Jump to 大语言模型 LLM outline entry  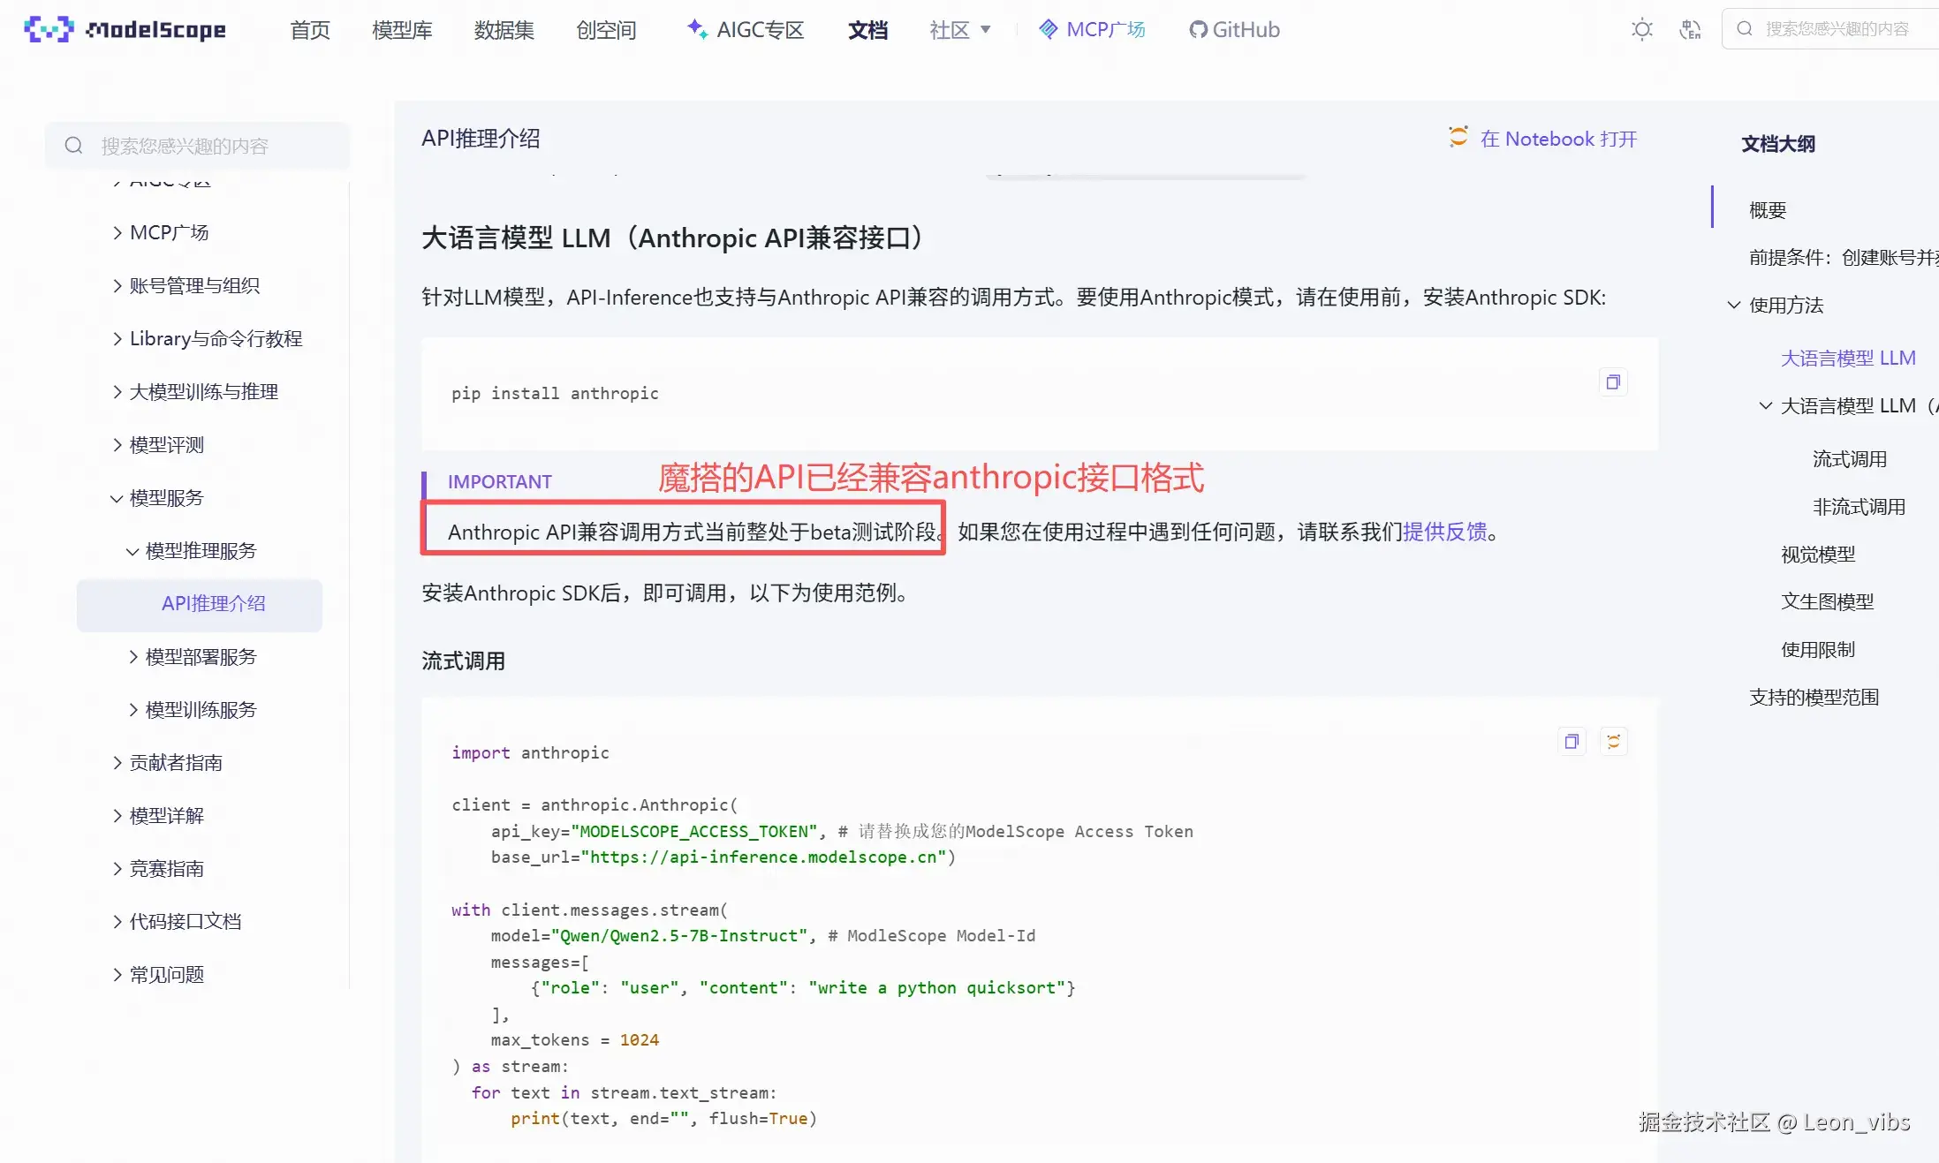1848,358
